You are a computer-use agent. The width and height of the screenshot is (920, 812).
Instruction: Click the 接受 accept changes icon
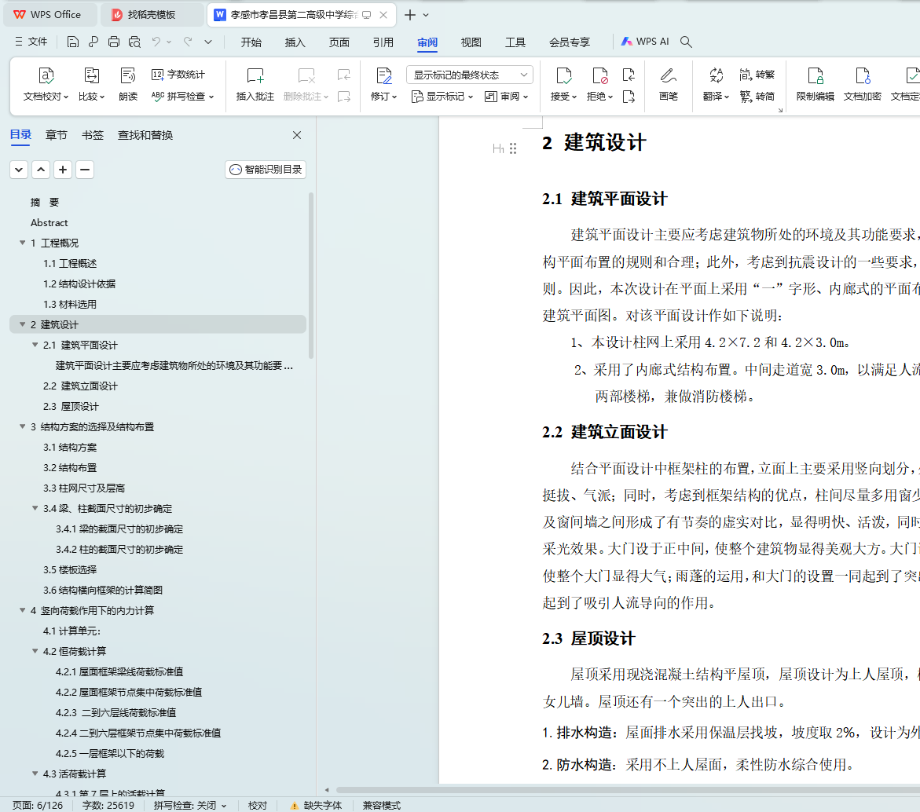pos(563,75)
